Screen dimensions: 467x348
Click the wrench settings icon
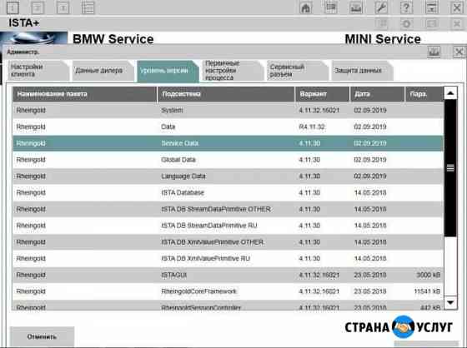tap(381, 7)
